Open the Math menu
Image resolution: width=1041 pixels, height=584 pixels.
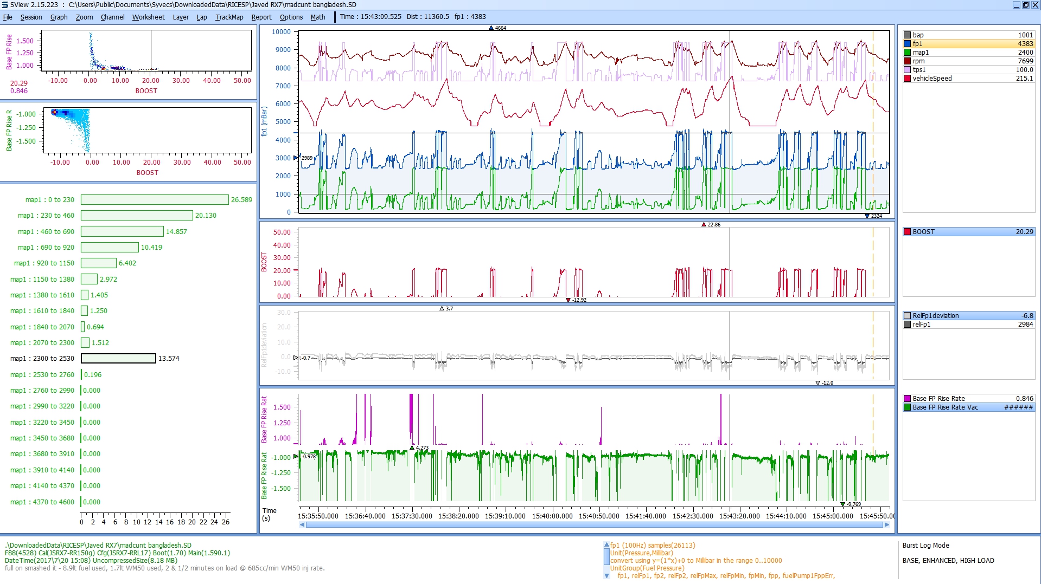point(317,17)
